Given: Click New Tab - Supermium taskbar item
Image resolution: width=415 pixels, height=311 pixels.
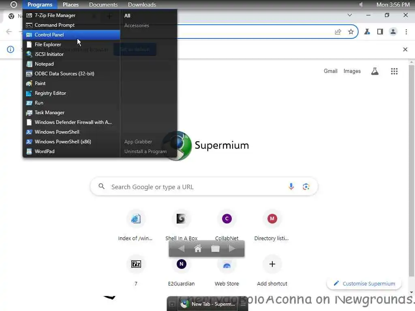Looking at the screenshot, I should coord(208,304).
